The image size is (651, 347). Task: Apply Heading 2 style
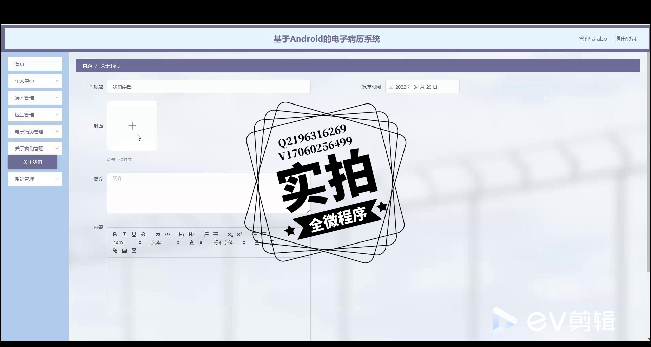point(192,234)
